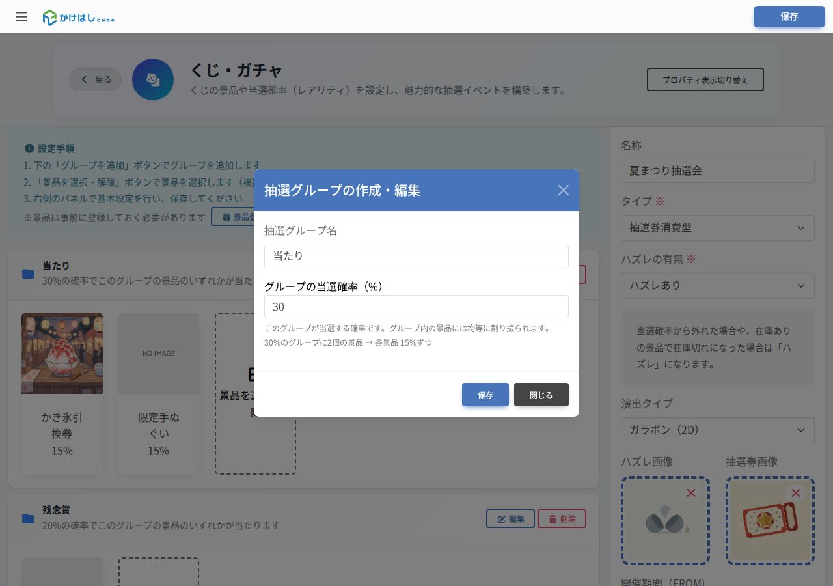Click the 残念賞 group title text
The height and width of the screenshot is (586, 833).
click(x=56, y=510)
